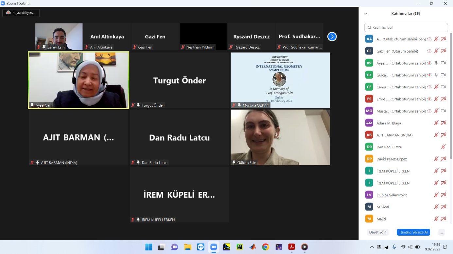Click the pin icon on Gülcan Esin's tile
453x254 pixels.
[234, 163]
